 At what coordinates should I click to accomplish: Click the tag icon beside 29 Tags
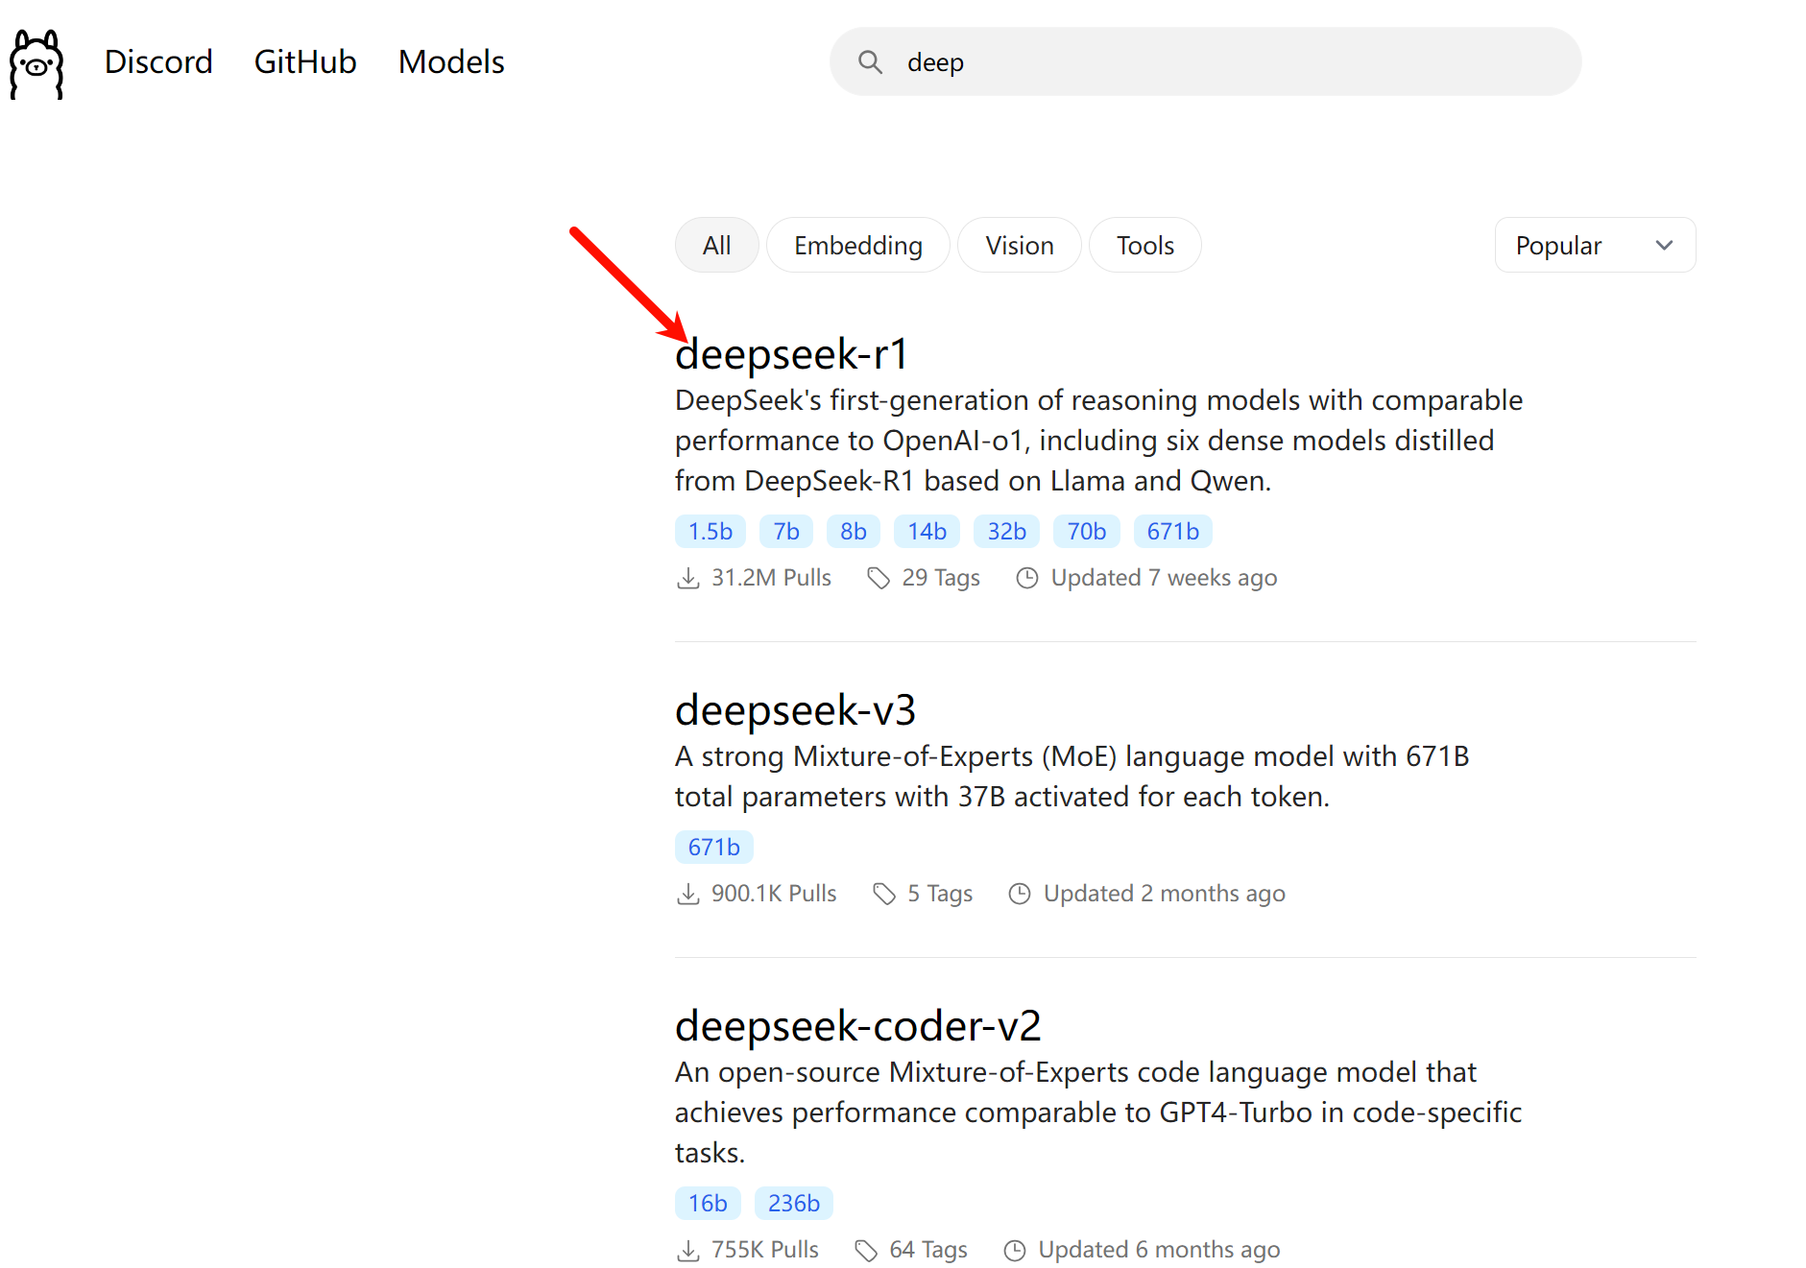(x=879, y=578)
